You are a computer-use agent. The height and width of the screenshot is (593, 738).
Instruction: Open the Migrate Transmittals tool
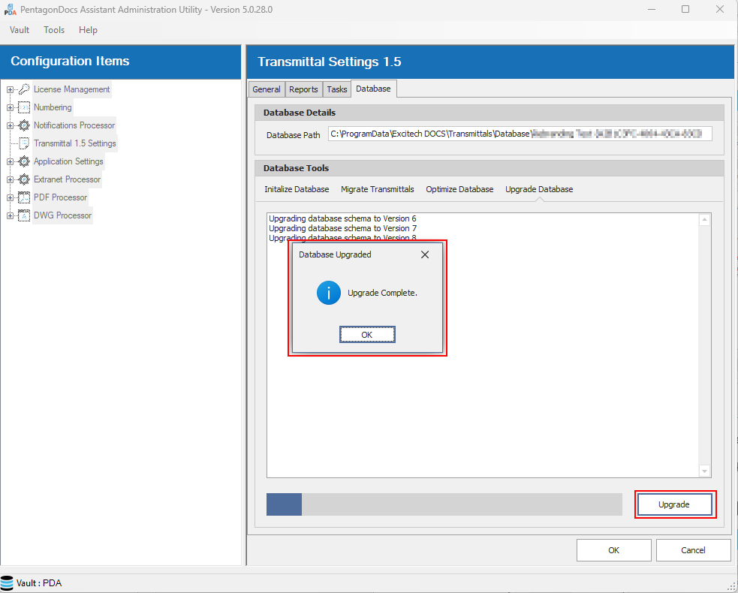click(x=377, y=189)
